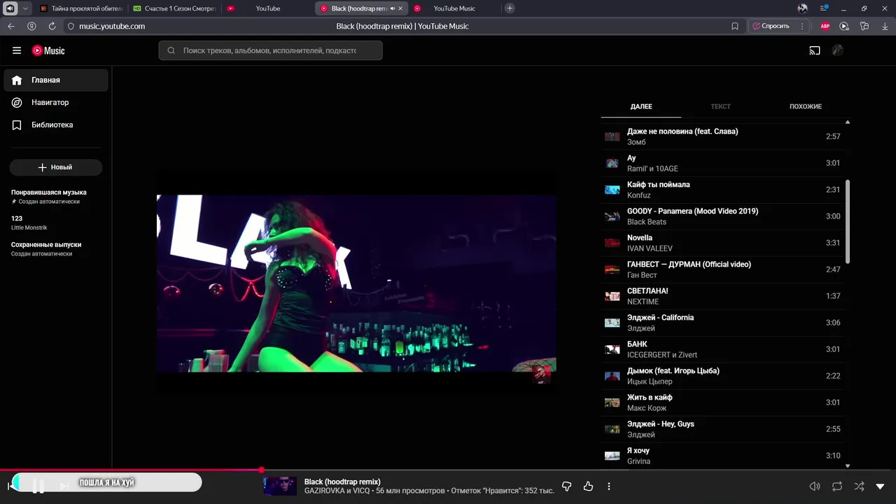
Task: Play ГАНВЕСТ — ДУРМАН (Official video)
Action: pos(722,269)
